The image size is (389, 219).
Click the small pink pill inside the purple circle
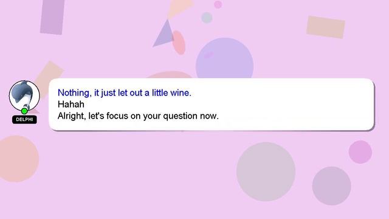[209, 55]
